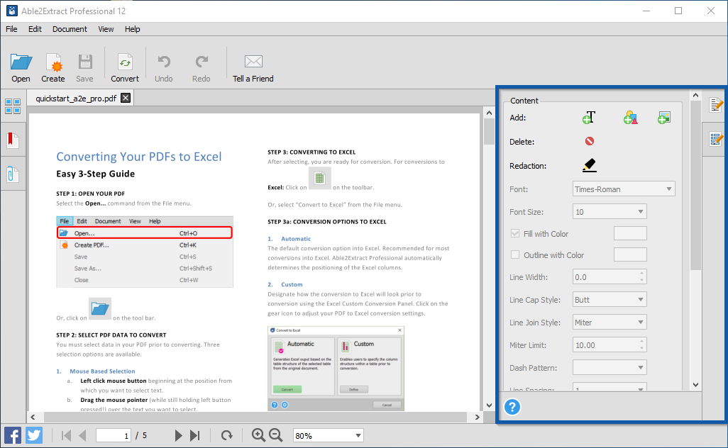Viewport: 728px width, 448px height.
Task: Go to the previous page
Action: (82, 435)
